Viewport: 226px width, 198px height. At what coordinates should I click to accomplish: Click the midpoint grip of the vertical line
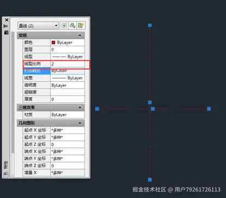[150, 102]
